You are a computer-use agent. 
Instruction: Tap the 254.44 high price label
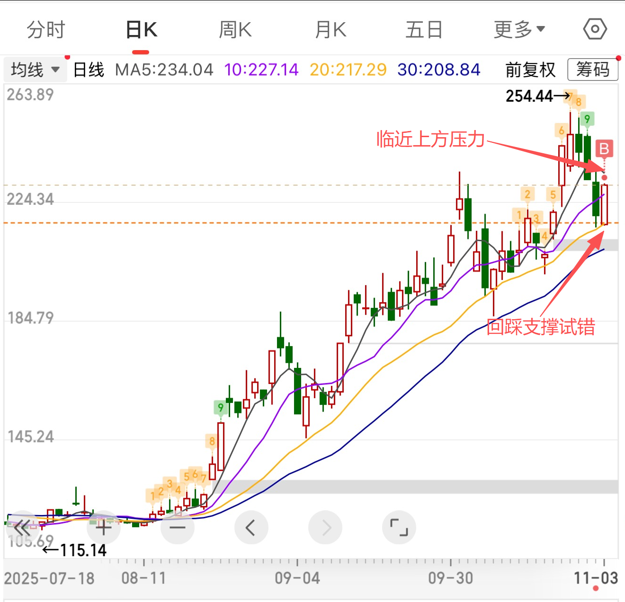coord(529,96)
